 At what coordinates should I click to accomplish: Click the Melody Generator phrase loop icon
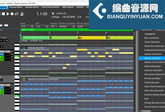pos(22,48)
